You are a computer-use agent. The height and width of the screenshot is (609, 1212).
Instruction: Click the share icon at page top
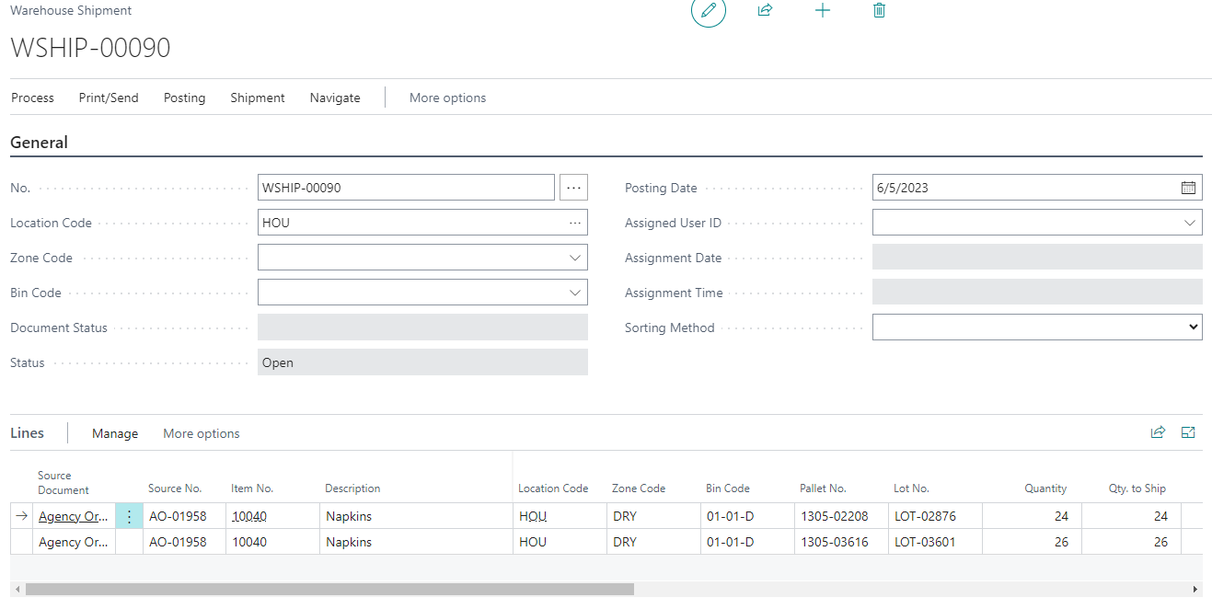[x=765, y=10]
